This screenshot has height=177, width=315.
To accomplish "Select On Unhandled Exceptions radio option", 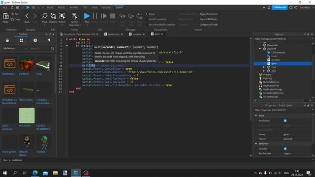I will [x=146, y=25].
